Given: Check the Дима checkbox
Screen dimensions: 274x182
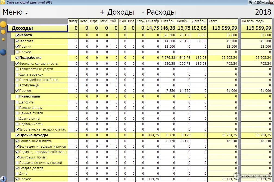Looking at the screenshot, I should pyautogui.click(x=17, y=173).
